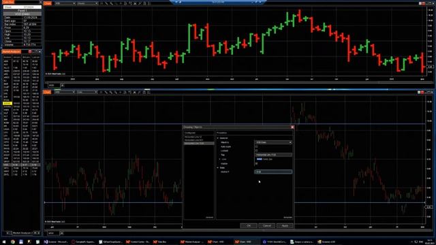Screen dimensions: 436x245
Task: Edit the Tag text field
Action: pyautogui.click(x=273, y=154)
